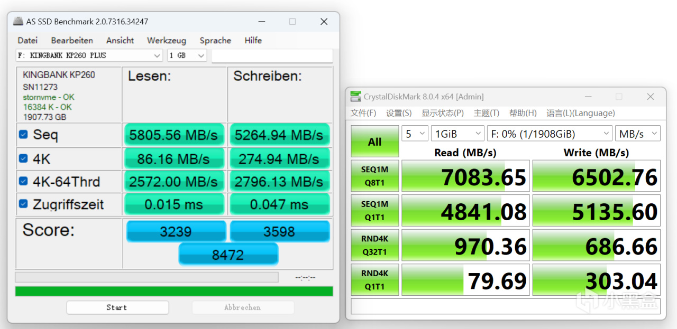Click the Seq read value 5805.56 MB/s
Screen dimensions: 677x329
click(174, 135)
